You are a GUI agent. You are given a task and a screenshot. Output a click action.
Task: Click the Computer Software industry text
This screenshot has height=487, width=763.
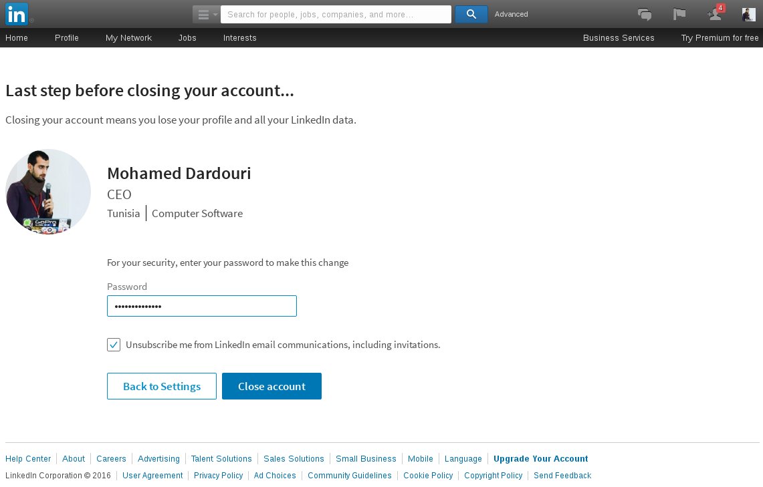[x=197, y=213]
